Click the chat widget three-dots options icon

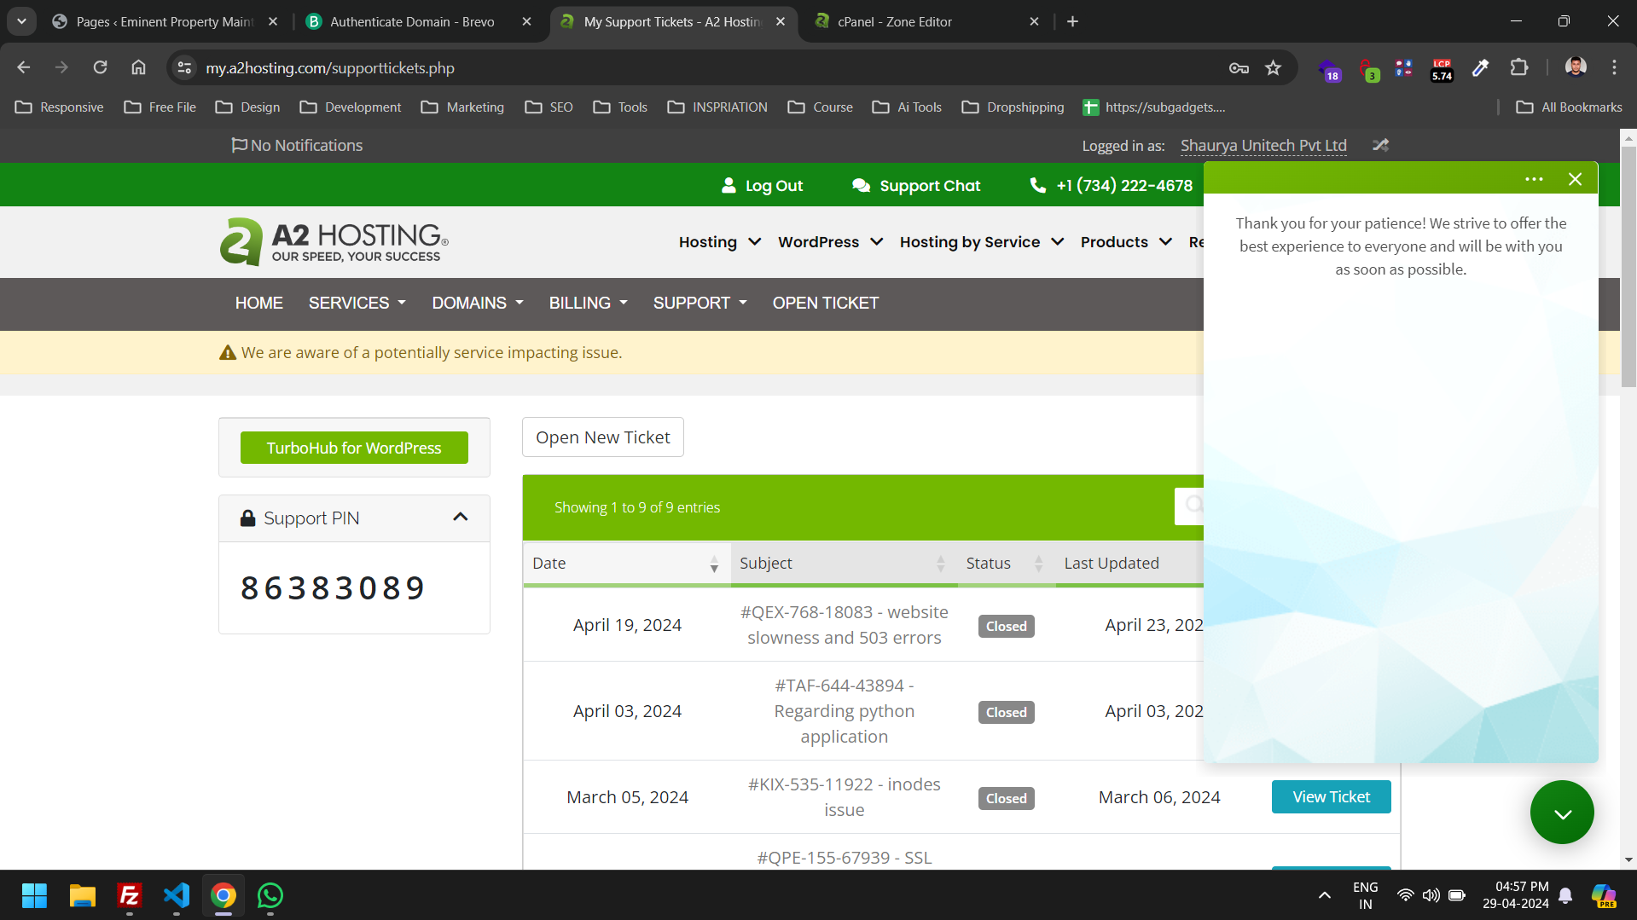(1534, 179)
